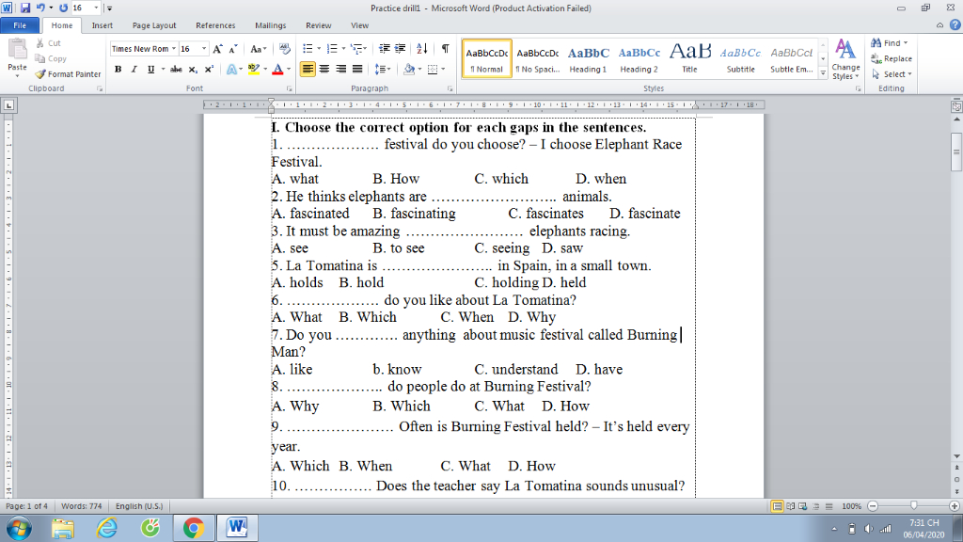Align text right
Viewport: 963px width, 542px height.
340,70
